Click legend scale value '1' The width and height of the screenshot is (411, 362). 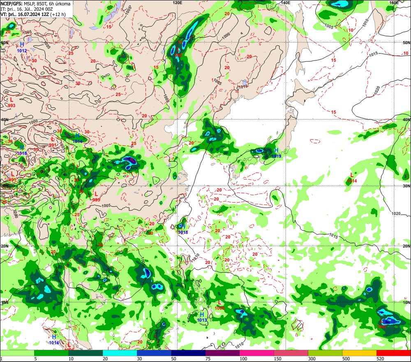click(x=1, y=359)
